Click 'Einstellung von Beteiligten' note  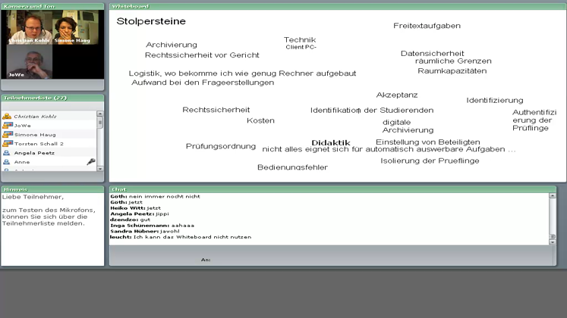point(428,142)
